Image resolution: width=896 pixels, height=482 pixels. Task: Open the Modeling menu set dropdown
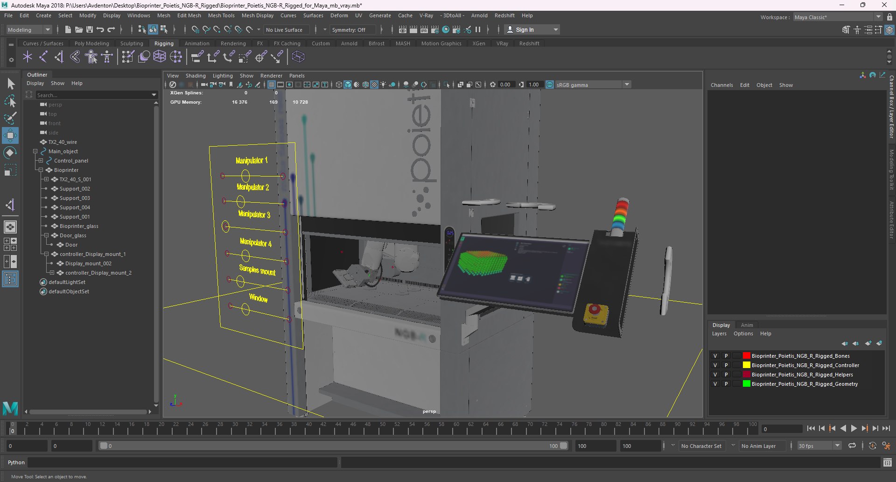tap(29, 29)
